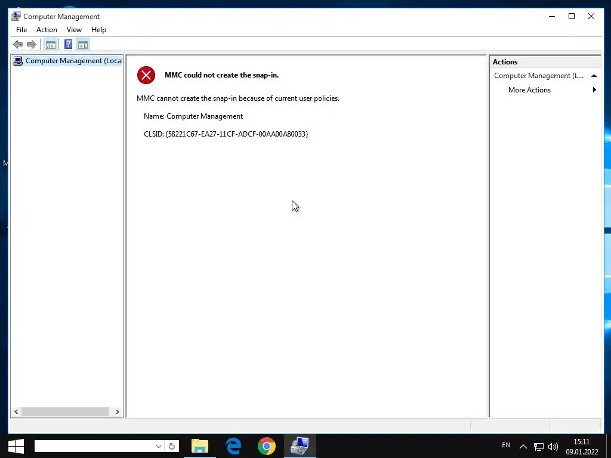
Task: Launch Microsoft Edge from the taskbar
Action: [233, 446]
